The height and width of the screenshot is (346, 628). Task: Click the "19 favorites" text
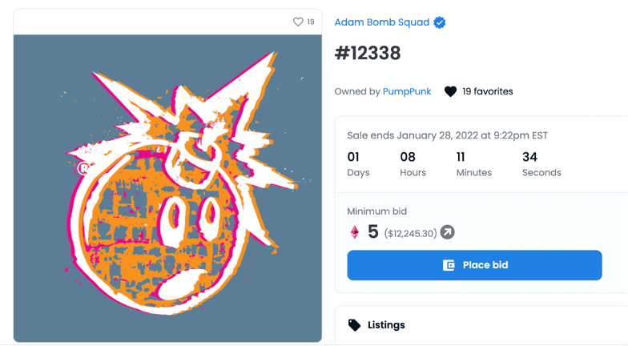click(x=488, y=91)
